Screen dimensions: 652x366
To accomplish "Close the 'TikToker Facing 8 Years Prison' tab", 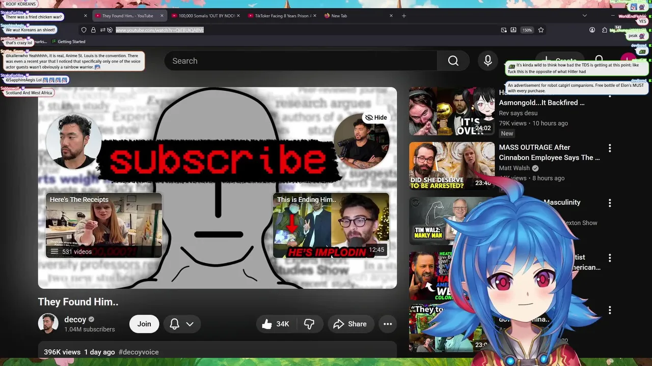I will click(315, 16).
